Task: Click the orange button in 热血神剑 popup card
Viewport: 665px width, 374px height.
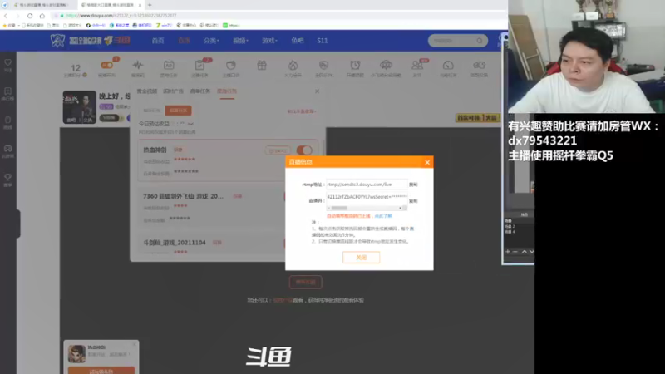Action: point(101,371)
